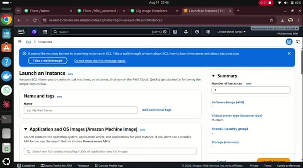Open the Chrome downloads icon

click(x=283, y=20)
